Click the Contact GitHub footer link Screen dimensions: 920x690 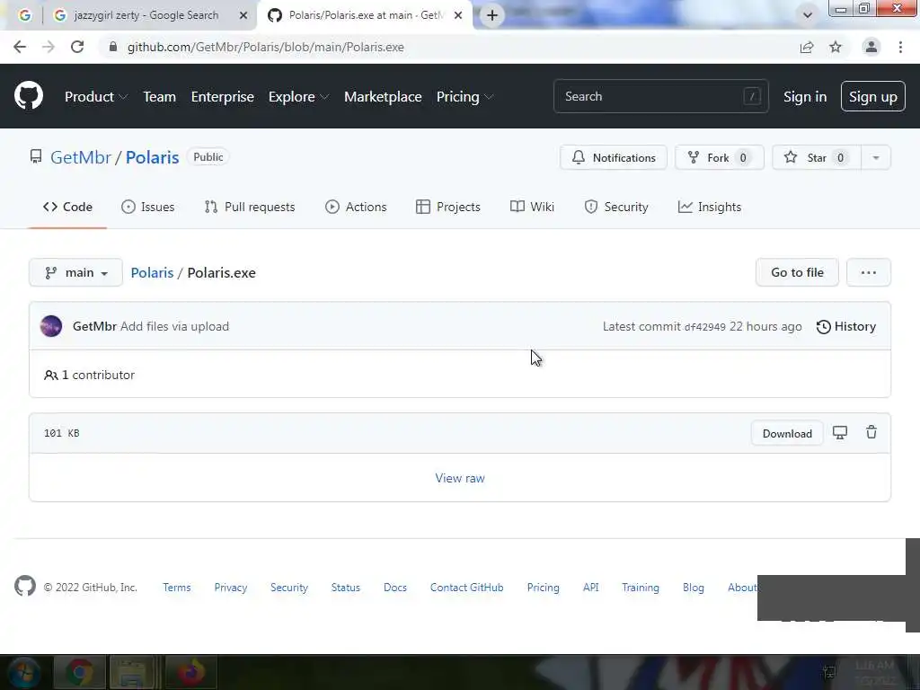pos(466,588)
